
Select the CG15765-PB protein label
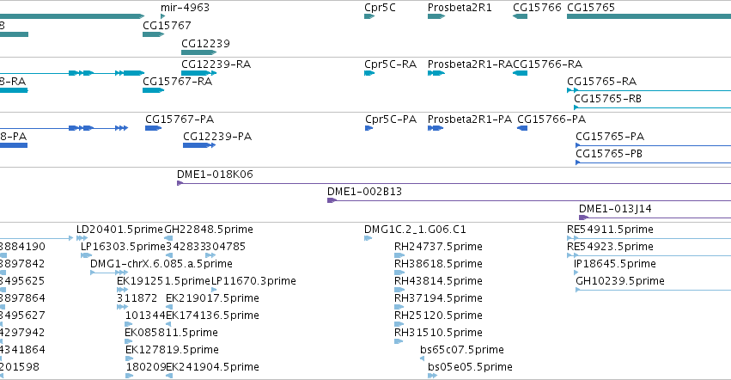[x=609, y=154]
